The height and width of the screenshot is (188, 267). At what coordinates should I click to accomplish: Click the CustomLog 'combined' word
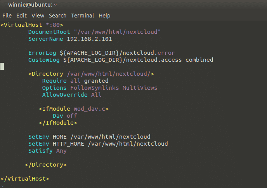coord(199,60)
